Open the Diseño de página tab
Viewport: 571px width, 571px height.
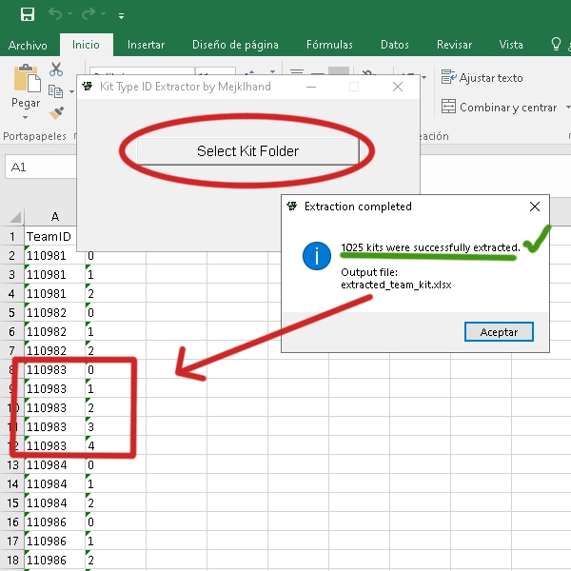(x=235, y=45)
